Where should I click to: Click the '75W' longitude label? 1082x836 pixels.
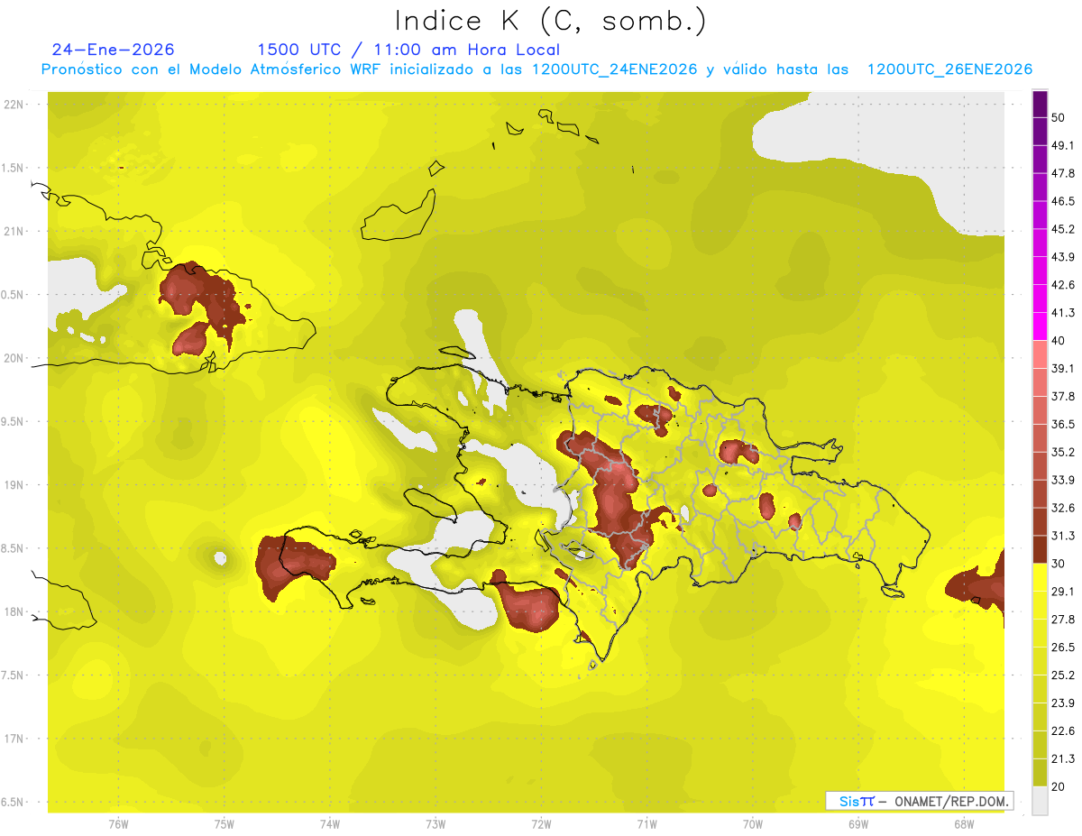pyautogui.click(x=224, y=823)
